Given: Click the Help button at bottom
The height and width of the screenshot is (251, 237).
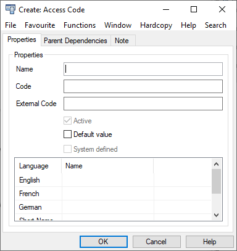Looking at the screenshot, I should (x=210, y=242).
